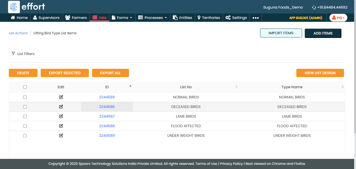Toggle the select-all header checkbox
Screen dimensions: 356x169
pos(25,87)
